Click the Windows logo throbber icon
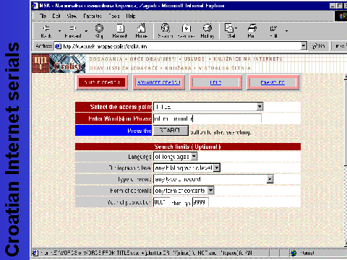Screen dimensions: 347x260 tap(342, 16)
